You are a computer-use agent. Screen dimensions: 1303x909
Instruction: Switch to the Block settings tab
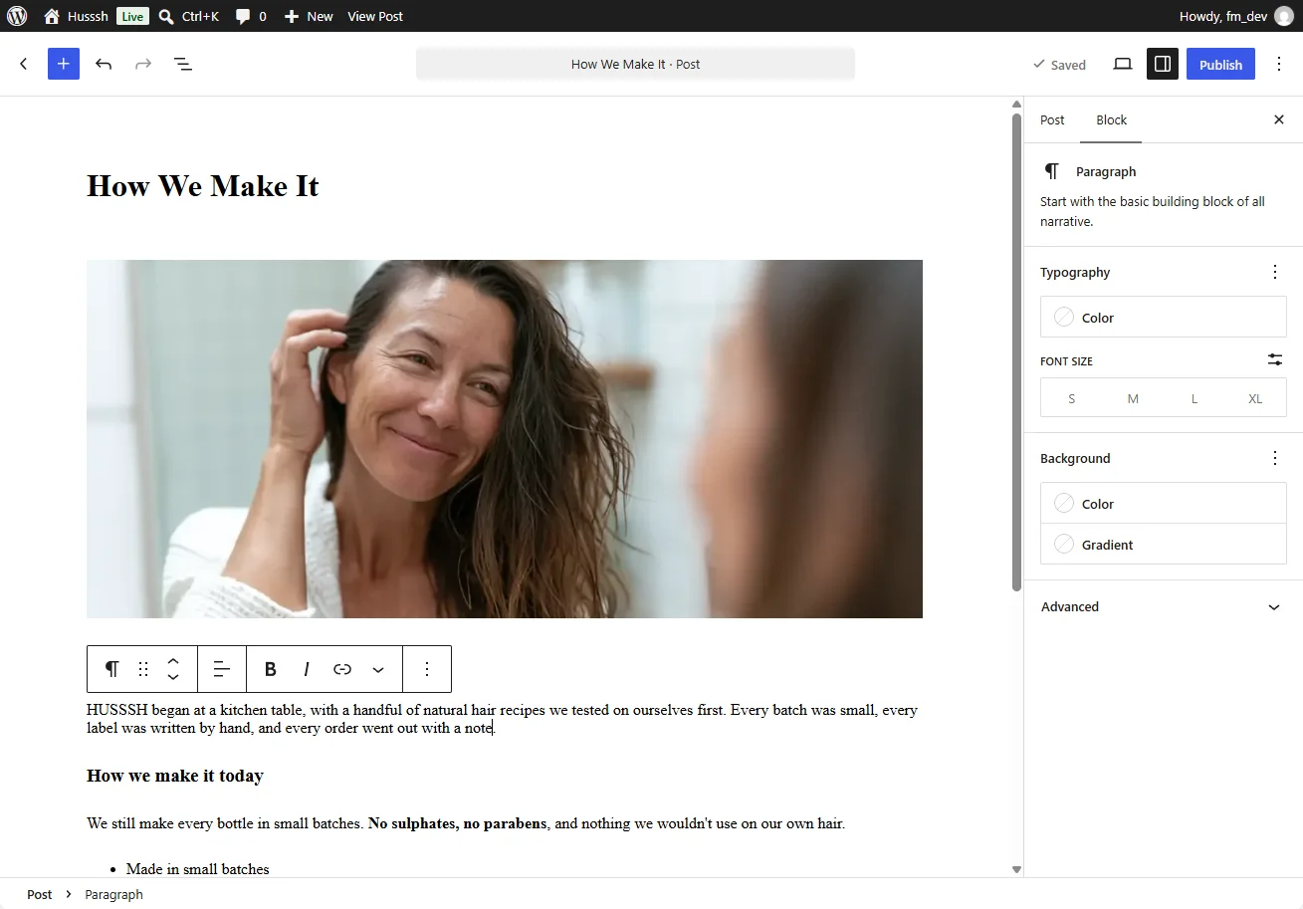tap(1111, 119)
